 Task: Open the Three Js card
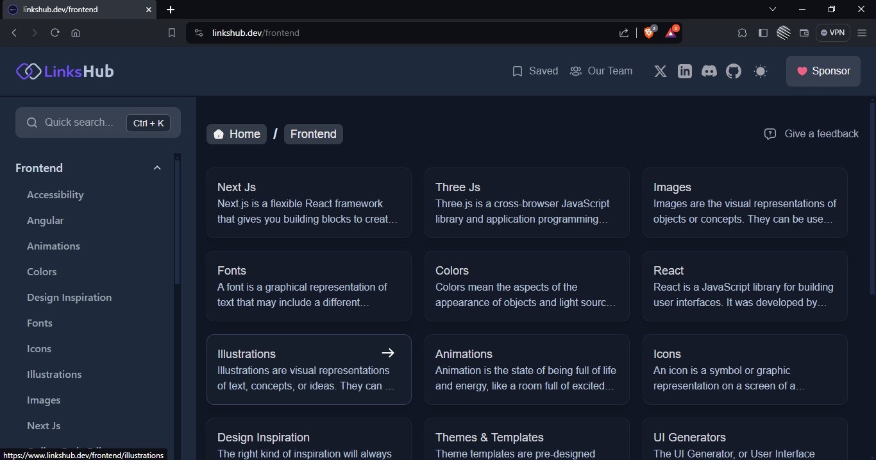527,203
